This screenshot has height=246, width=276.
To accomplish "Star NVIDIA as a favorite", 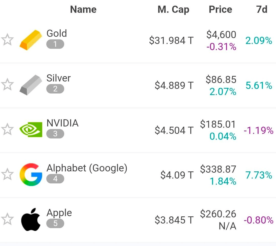I will (7, 130).
